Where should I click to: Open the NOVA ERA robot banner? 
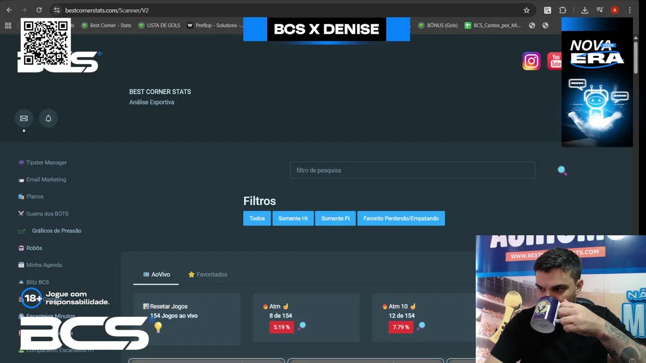(x=597, y=82)
